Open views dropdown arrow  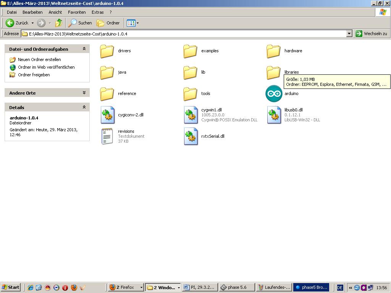(137, 23)
